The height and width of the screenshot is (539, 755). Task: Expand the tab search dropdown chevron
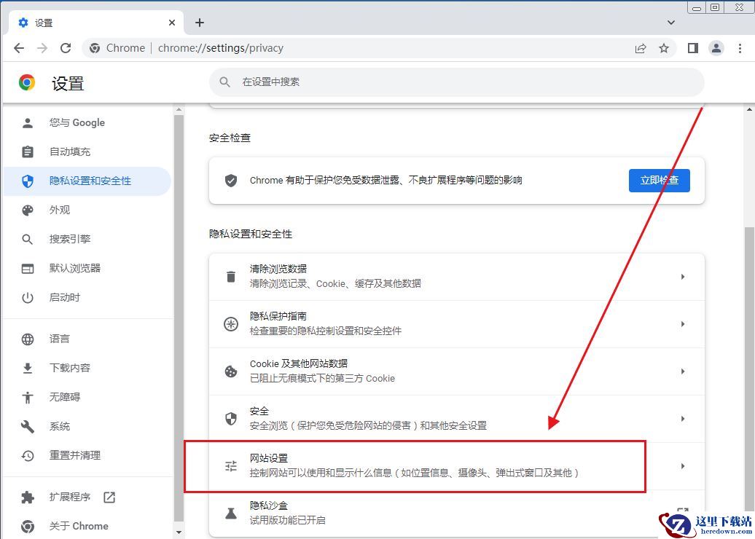coord(671,23)
